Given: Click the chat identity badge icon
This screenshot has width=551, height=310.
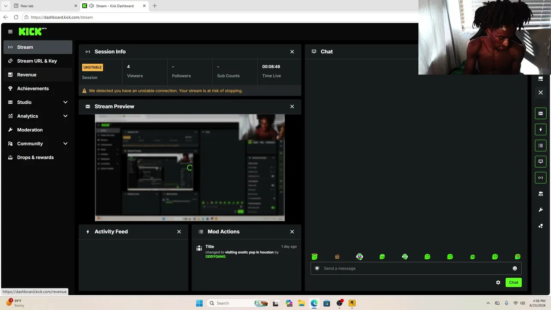Looking at the screenshot, I should tap(317, 268).
